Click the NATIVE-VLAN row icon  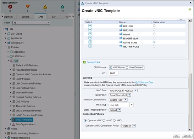pyautogui.click(x=121, y=42)
